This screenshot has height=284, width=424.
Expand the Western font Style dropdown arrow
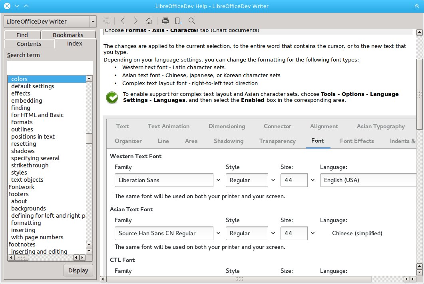(273, 180)
